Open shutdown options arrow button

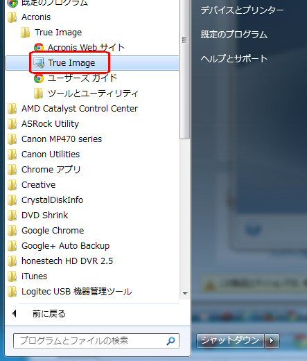point(272,340)
